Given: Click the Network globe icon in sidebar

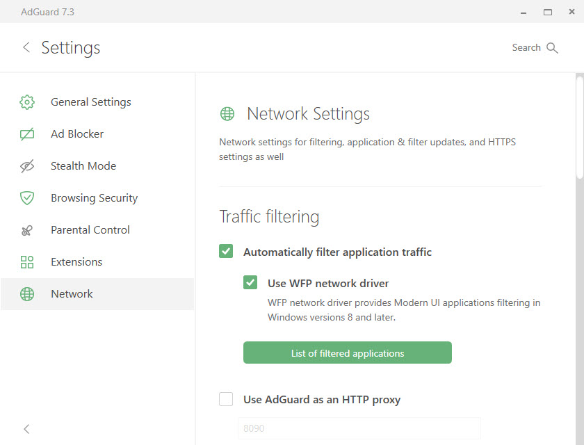Looking at the screenshot, I should pos(27,294).
